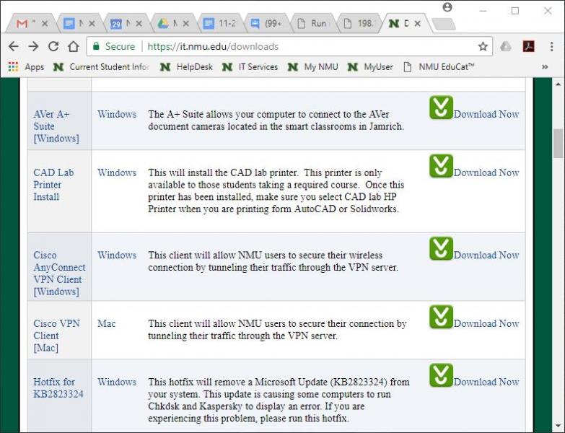Click the secure padlock icon in the address bar
The image size is (565, 433).
click(96, 46)
